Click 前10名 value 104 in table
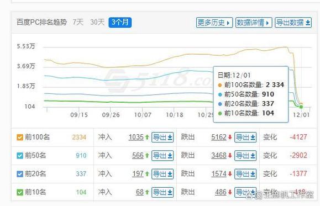The height and width of the screenshot is (206, 320). click(81, 192)
